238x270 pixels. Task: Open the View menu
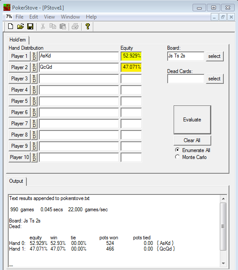(49, 17)
